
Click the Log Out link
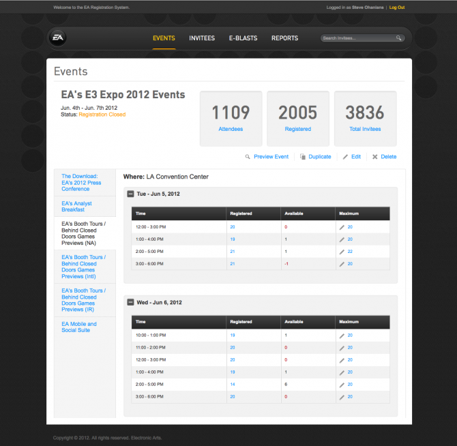(397, 8)
